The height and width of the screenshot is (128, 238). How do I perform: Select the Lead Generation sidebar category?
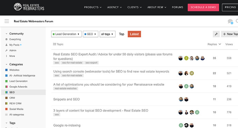click(x=18, y=81)
